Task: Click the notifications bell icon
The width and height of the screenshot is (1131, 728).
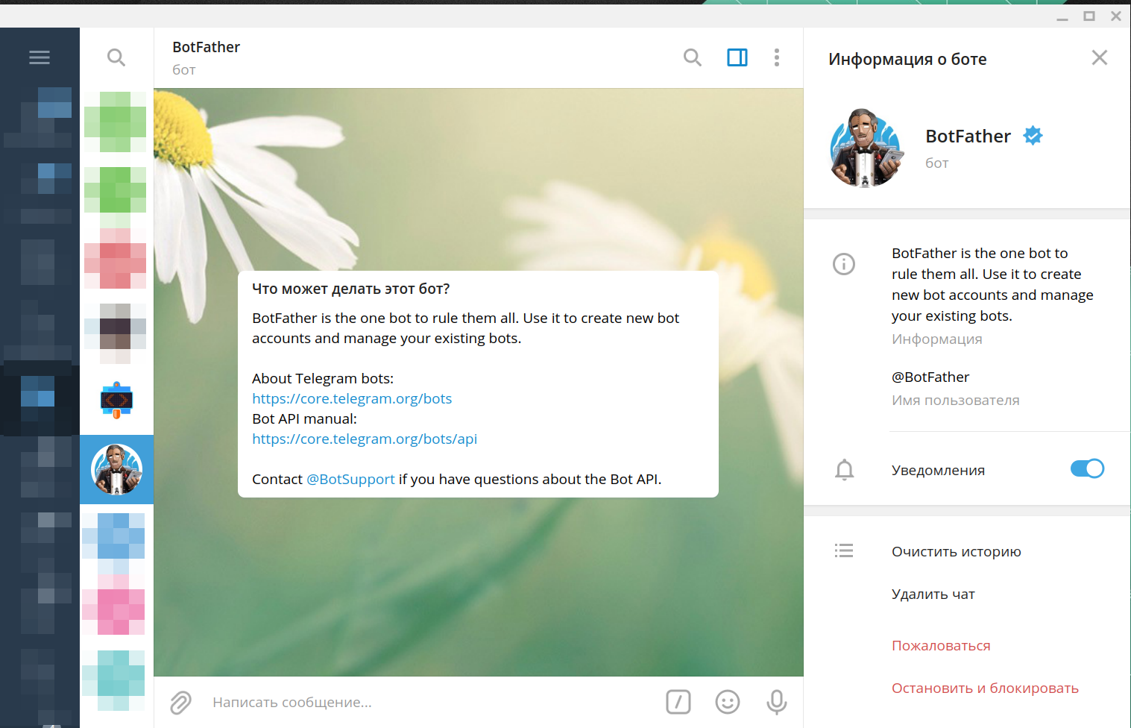Action: 844,470
